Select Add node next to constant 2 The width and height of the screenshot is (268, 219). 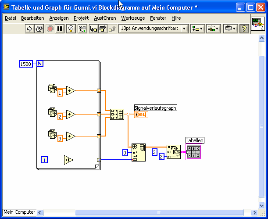pos(71,114)
